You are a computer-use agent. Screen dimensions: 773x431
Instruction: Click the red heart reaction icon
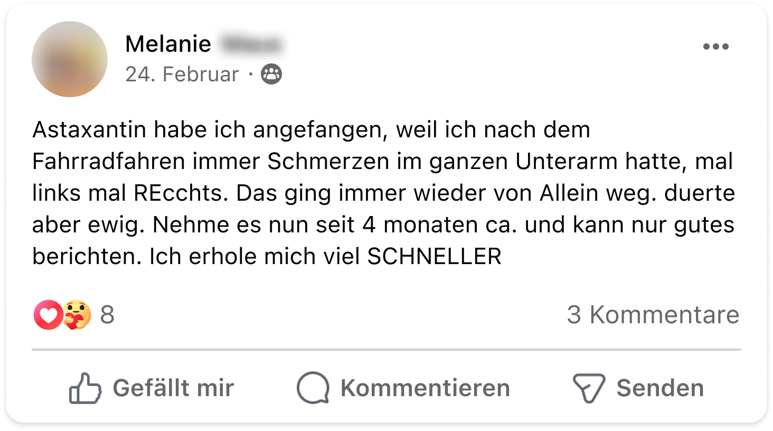(x=48, y=315)
